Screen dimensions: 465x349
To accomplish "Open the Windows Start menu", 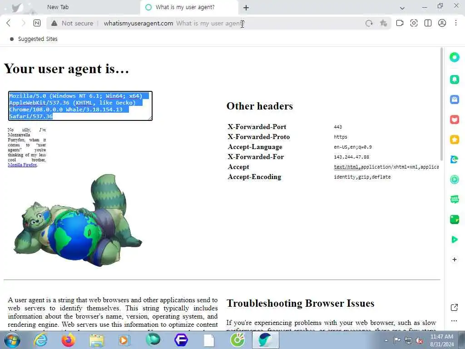I will 12,340.
